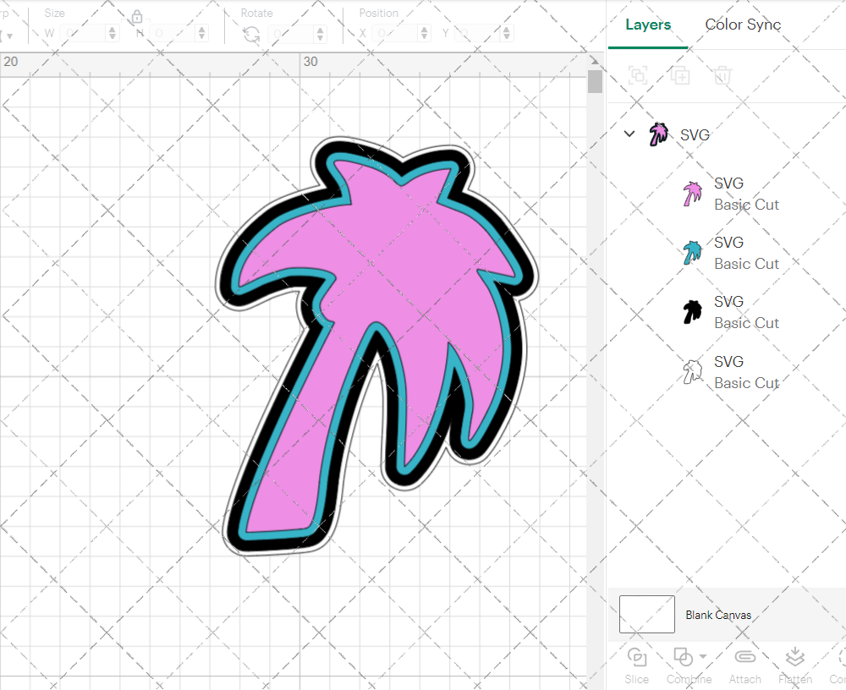Viewport: 846px width, 690px height.
Task: Click the Attach tool
Action: pos(745,665)
